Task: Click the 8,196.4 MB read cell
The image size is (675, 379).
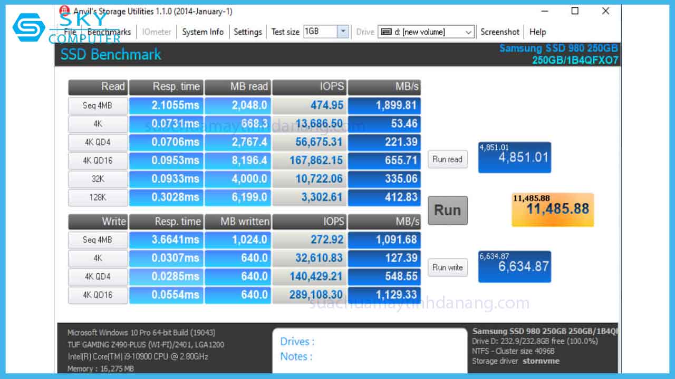Action: coord(238,161)
